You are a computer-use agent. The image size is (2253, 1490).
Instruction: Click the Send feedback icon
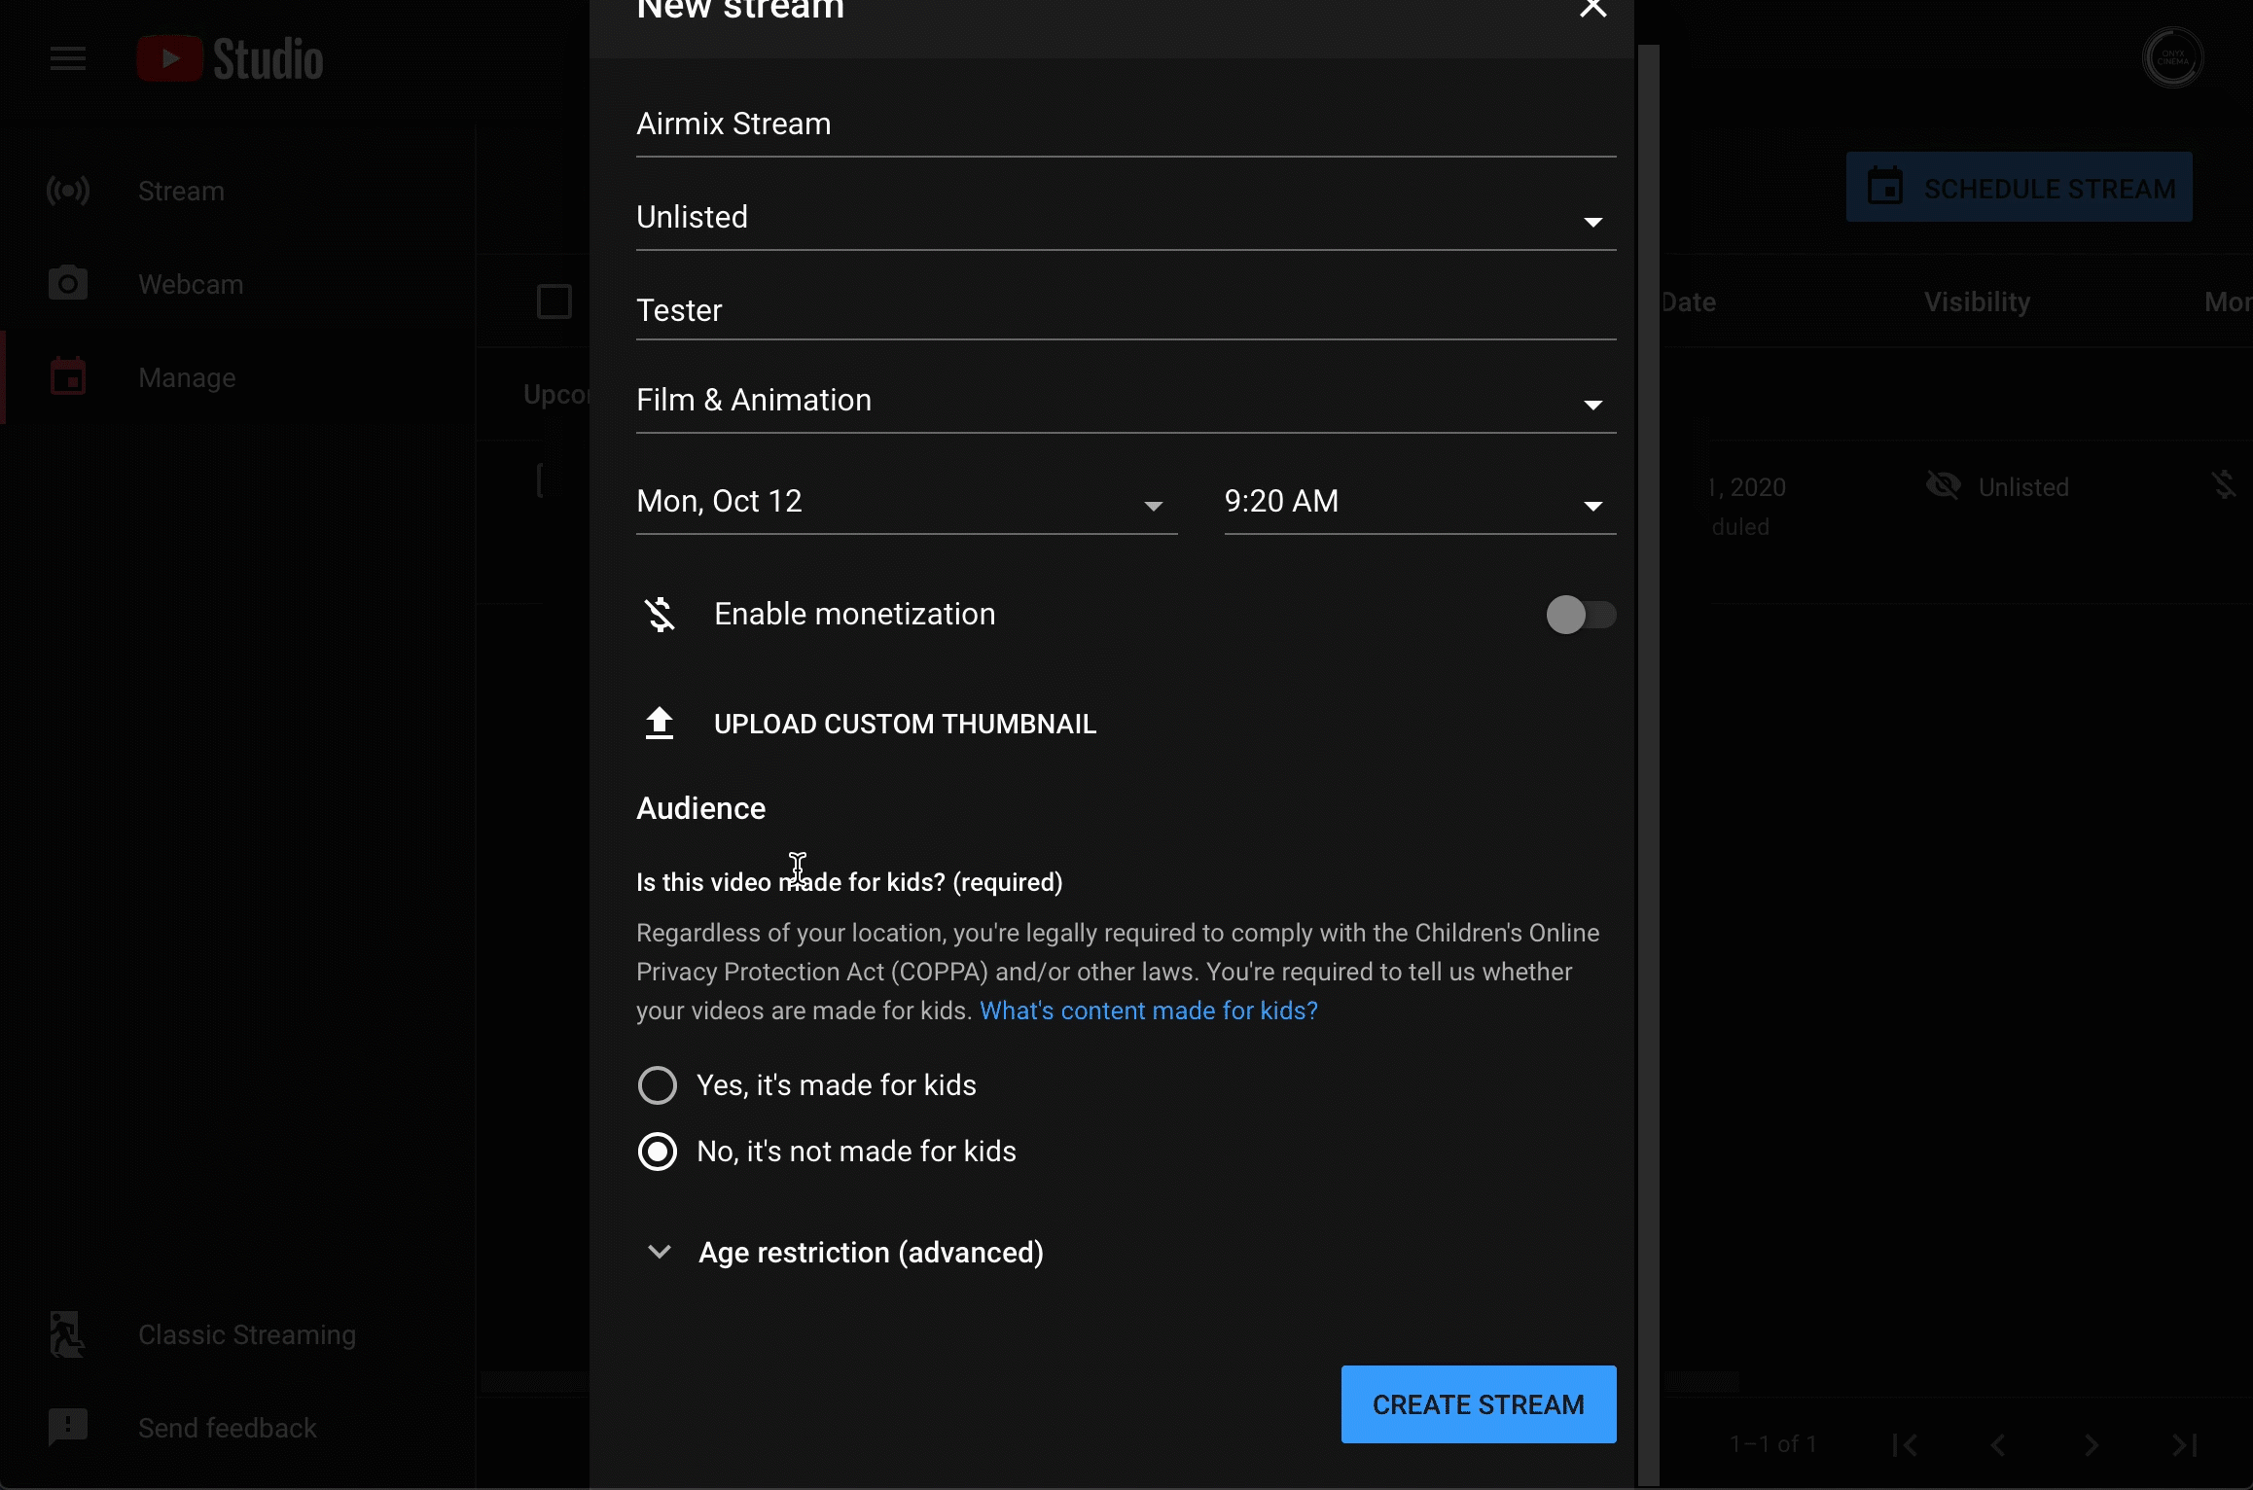click(68, 1427)
